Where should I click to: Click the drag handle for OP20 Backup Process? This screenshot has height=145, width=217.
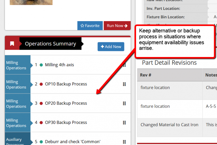124,103
